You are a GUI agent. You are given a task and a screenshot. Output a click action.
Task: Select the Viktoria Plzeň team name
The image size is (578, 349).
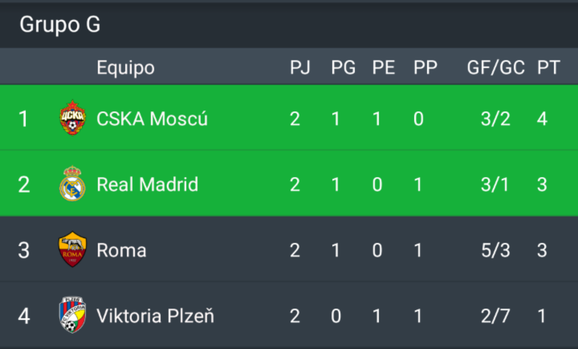click(x=155, y=316)
